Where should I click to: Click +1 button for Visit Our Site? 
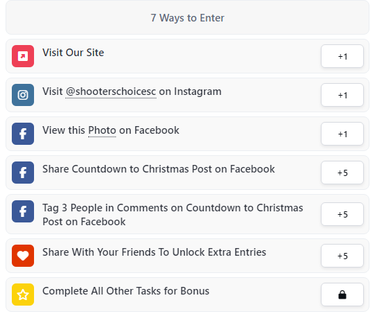tap(342, 56)
